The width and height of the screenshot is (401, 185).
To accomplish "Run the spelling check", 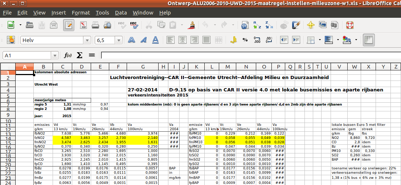I will point(122,25).
